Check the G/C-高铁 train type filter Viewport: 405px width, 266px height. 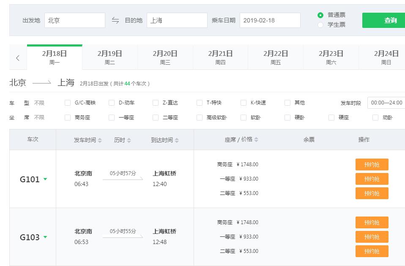point(68,103)
